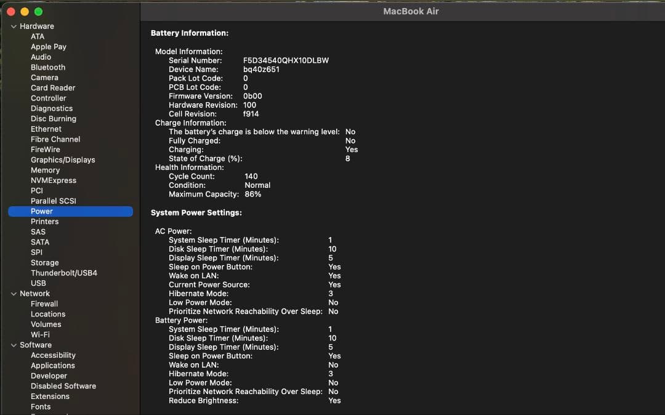Image resolution: width=665 pixels, height=415 pixels.
Task: View Locations network settings
Action: (48, 314)
